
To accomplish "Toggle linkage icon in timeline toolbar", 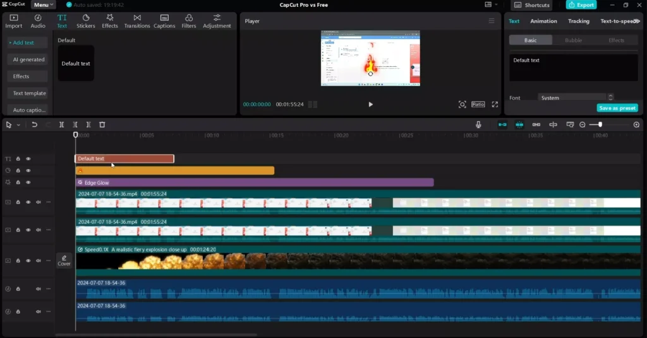I will click(x=536, y=124).
